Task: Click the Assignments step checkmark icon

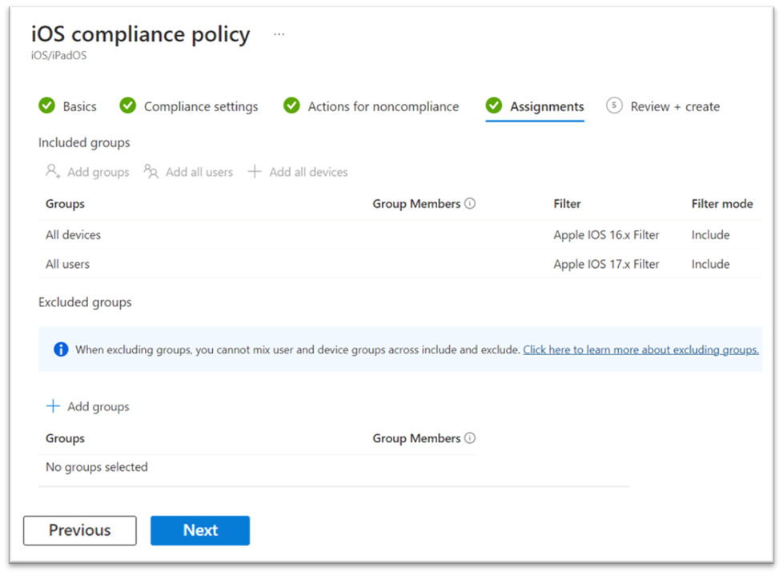Action: (x=494, y=106)
